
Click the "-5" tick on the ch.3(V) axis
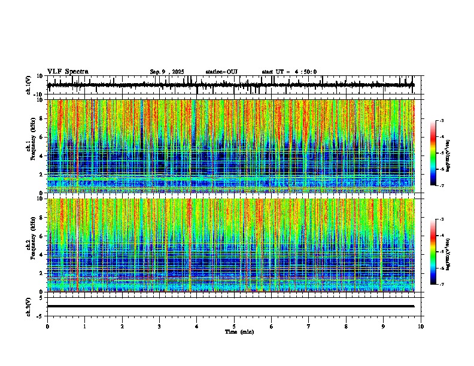[x=40, y=316]
